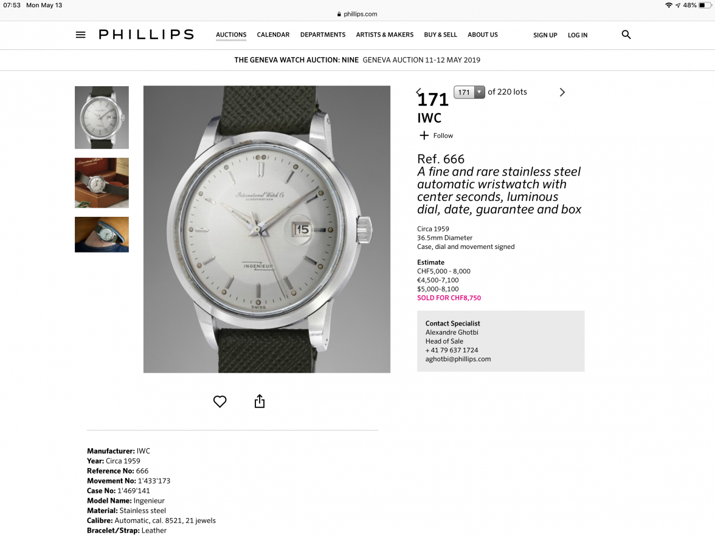Go to next lot arrow
715x535 pixels.
(562, 92)
